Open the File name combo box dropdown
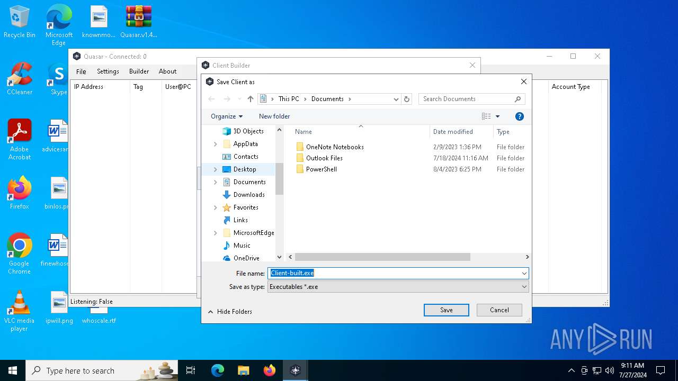This screenshot has width=678, height=381. point(524,274)
